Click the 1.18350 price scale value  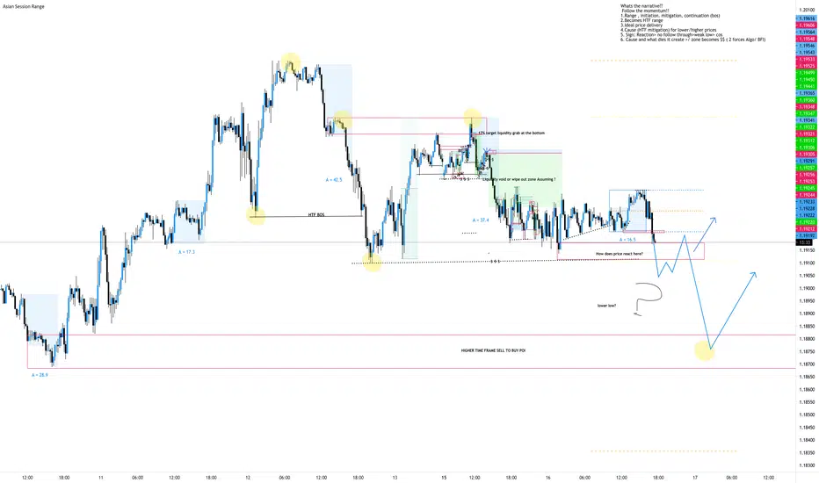click(x=808, y=453)
